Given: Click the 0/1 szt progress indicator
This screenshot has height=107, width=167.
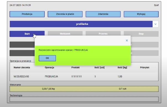Looking at the screenshot, I should (x=123, y=89).
